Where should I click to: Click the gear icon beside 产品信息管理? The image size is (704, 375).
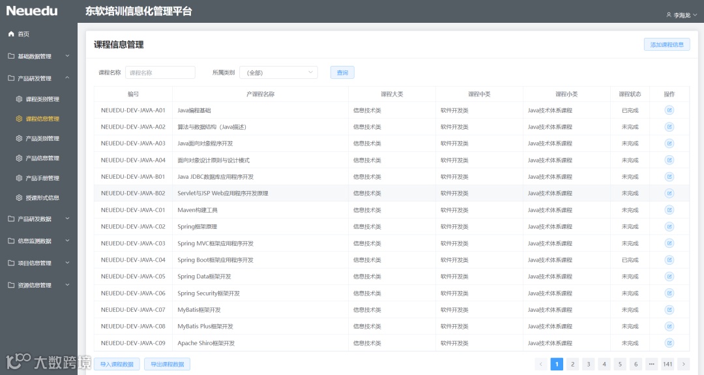(19, 158)
